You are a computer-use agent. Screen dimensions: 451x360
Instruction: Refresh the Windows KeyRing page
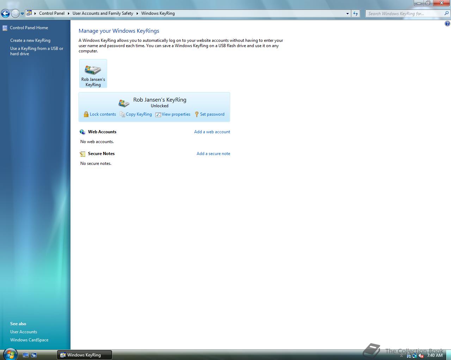click(356, 13)
